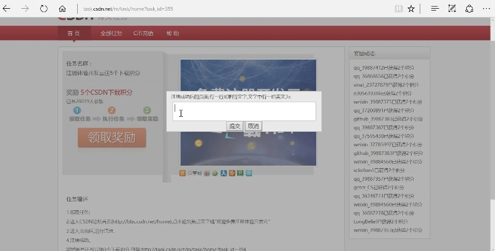Open the browser More (…) menu
Viewport: 495px width, 251px height.
tap(486, 9)
